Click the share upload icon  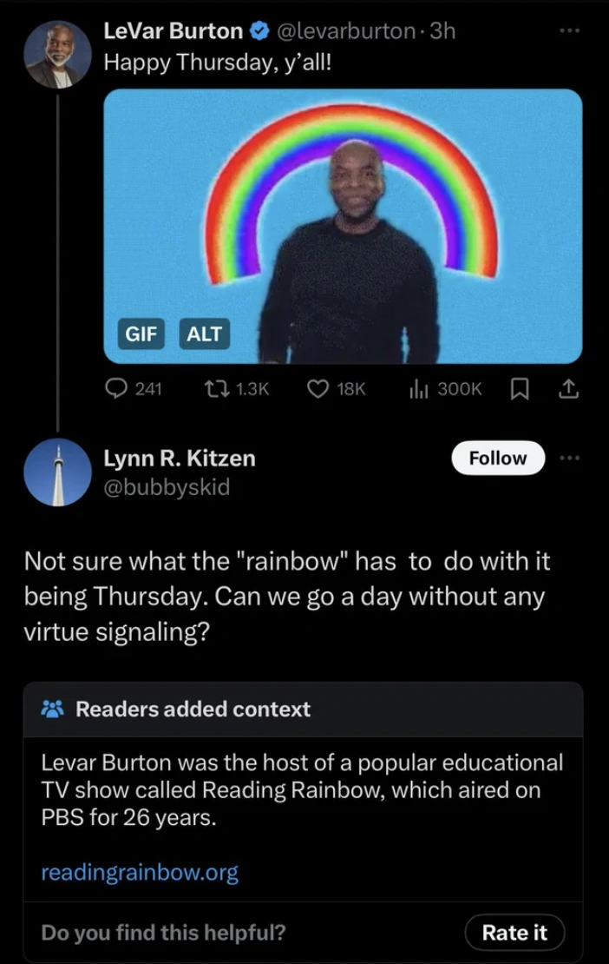click(568, 389)
